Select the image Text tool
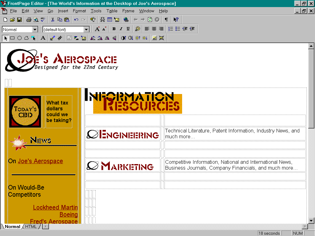Screen dimensions: 315x236 point(43,38)
